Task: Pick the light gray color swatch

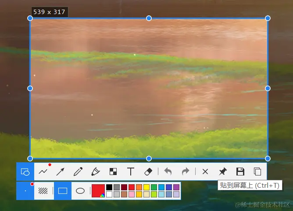Action: click(117, 194)
